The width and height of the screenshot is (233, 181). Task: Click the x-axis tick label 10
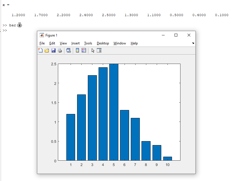(x=167, y=165)
